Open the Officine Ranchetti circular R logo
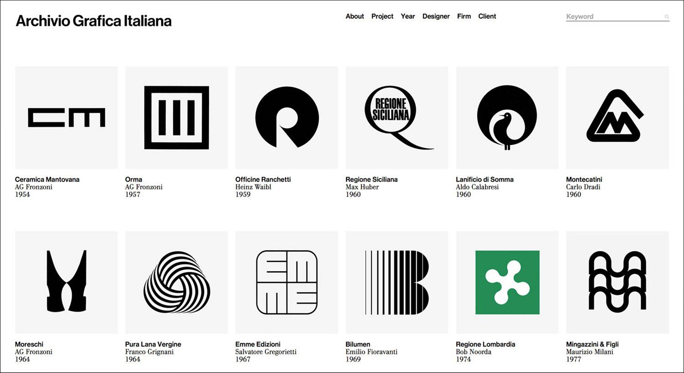 point(287,118)
